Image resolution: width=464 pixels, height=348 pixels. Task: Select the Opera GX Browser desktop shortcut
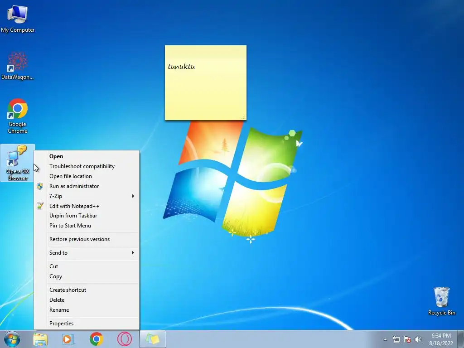18,163
